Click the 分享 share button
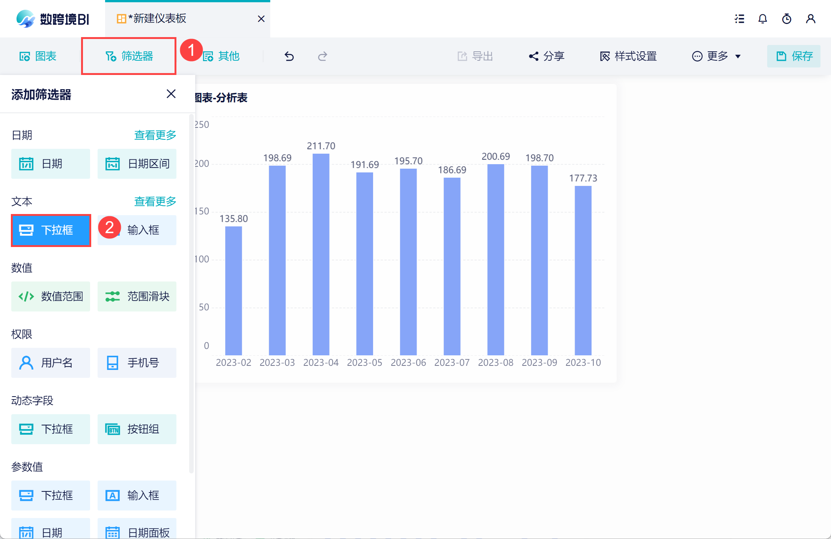831x539 pixels. click(547, 56)
